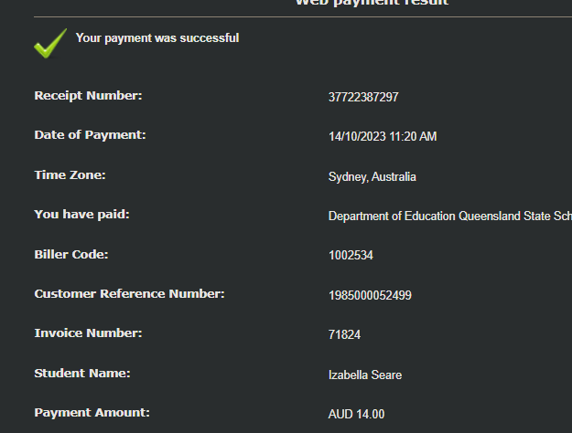Select the Invoice Number label
This screenshot has height=433, width=572.
pos(88,333)
